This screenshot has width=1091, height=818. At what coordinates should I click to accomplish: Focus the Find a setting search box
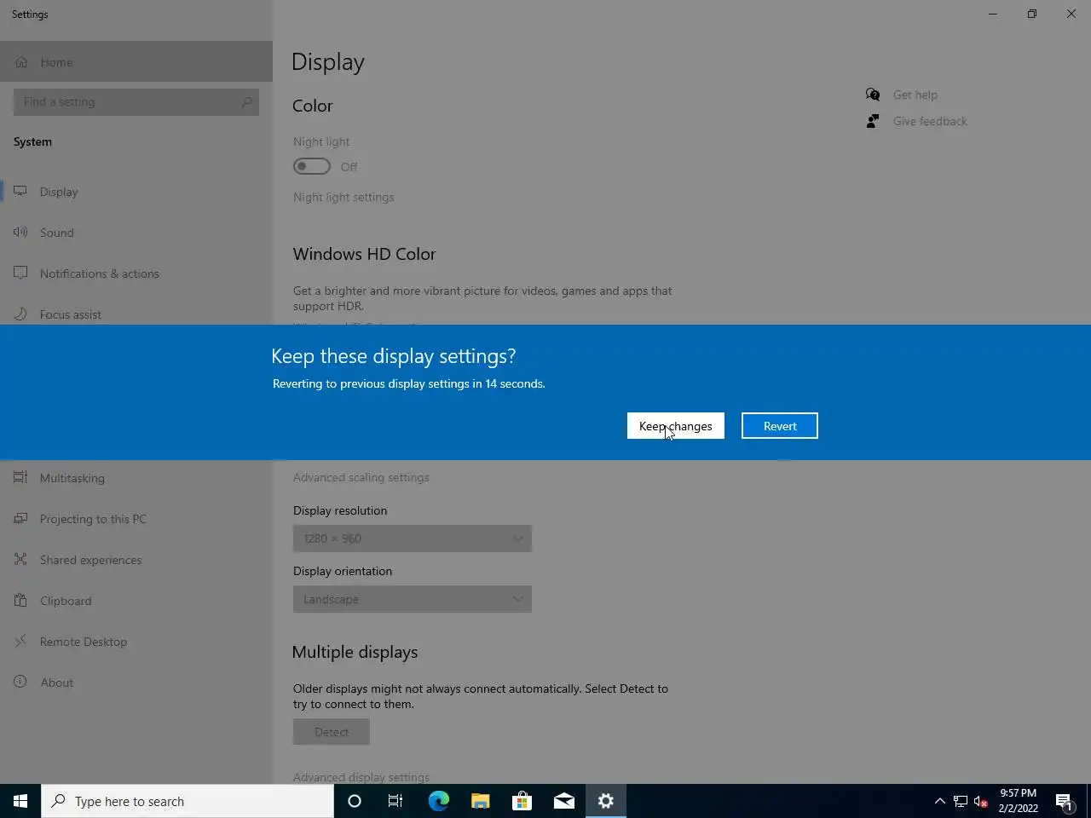136,102
